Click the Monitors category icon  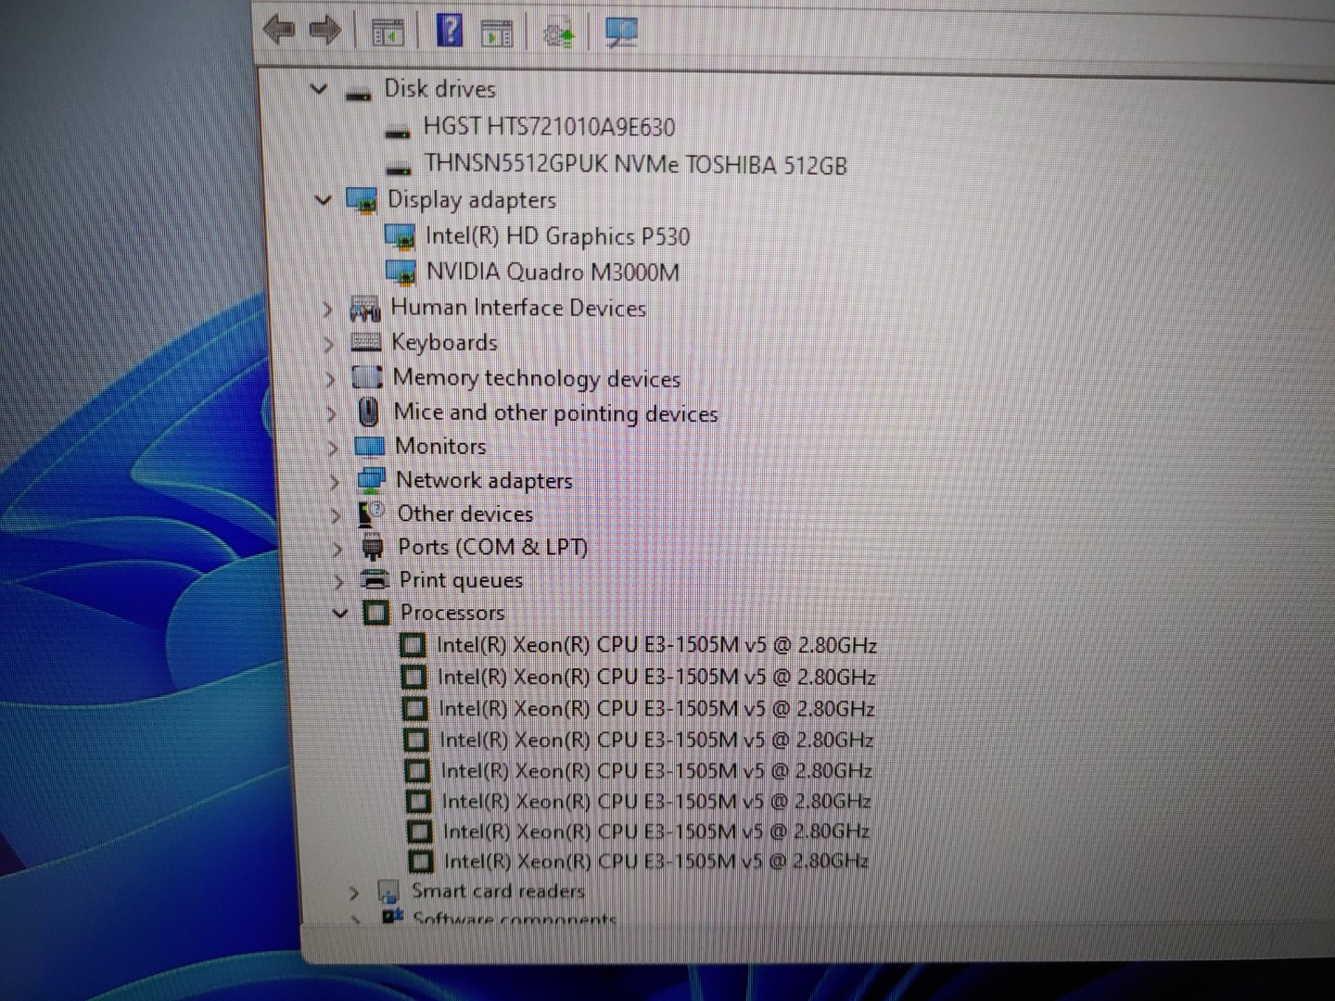tap(370, 447)
